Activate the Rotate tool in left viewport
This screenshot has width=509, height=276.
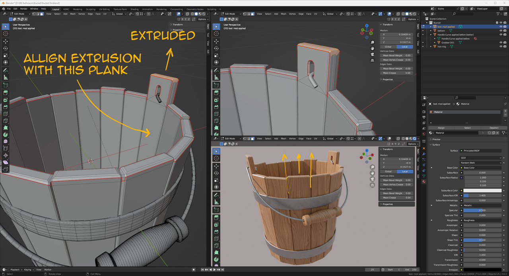point(6,48)
